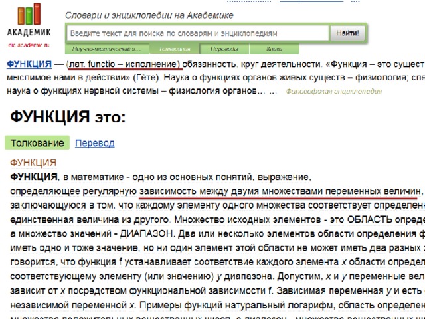Focus the dictionary search text field

(198, 33)
